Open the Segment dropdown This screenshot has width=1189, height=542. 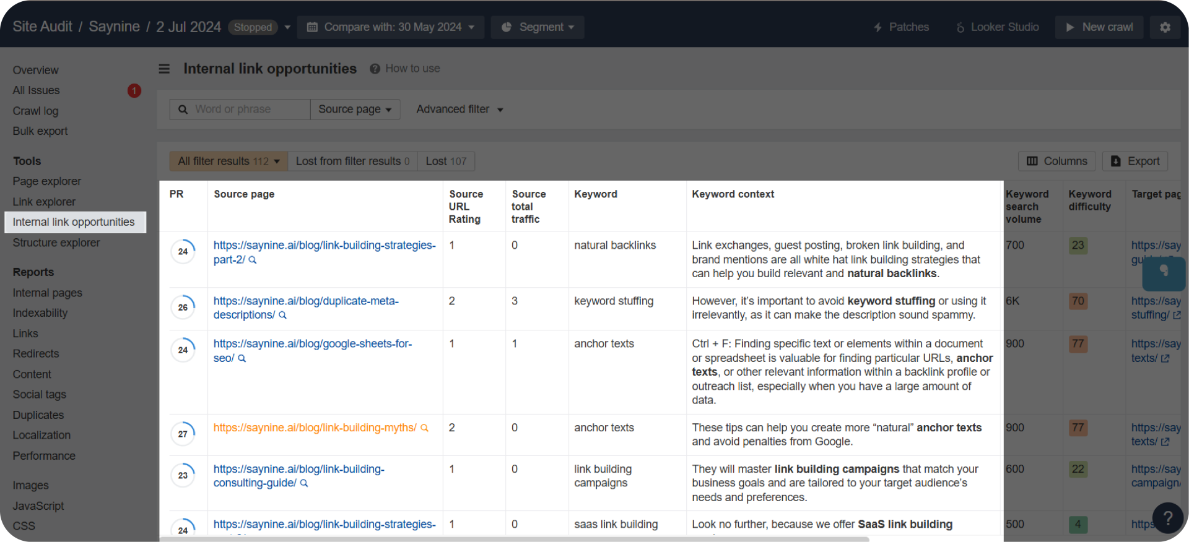[538, 27]
